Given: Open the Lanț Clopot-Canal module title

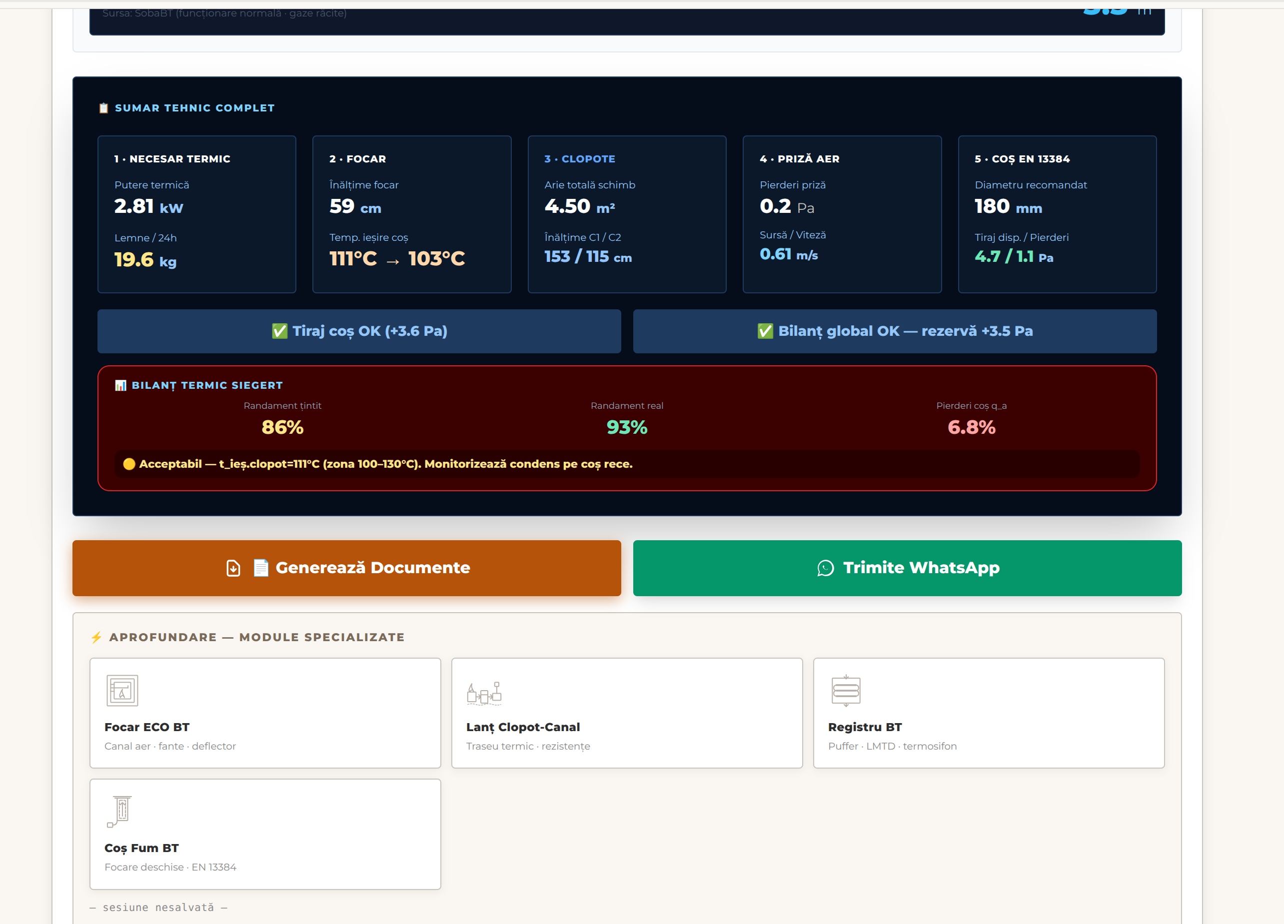Looking at the screenshot, I should [x=522, y=727].
